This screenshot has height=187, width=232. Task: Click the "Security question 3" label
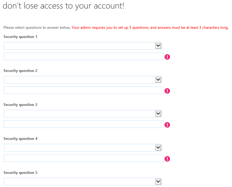[x=20, y=105]
